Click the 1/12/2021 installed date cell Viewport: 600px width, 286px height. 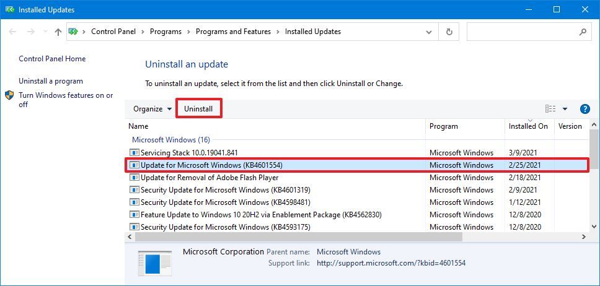tap(525, 202)
